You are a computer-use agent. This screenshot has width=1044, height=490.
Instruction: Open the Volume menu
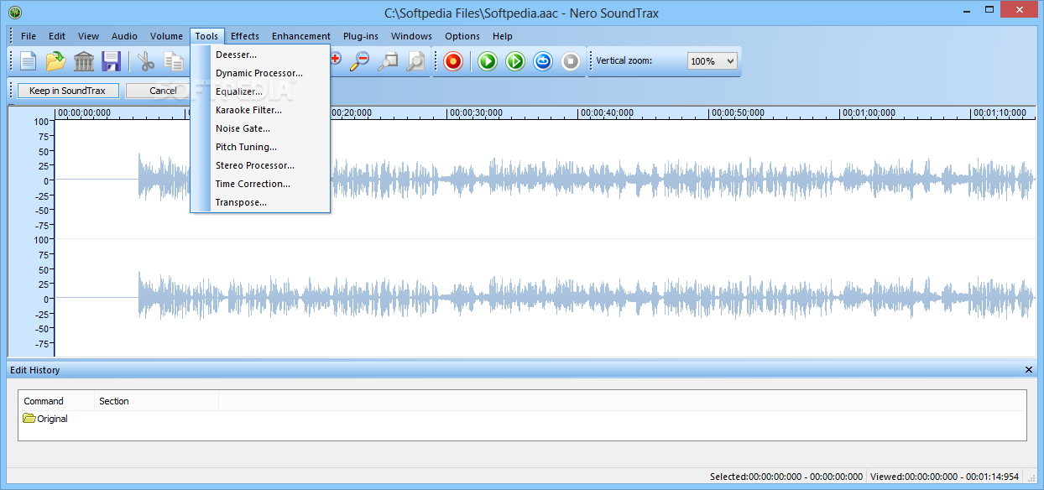click(x=166, y=36)
